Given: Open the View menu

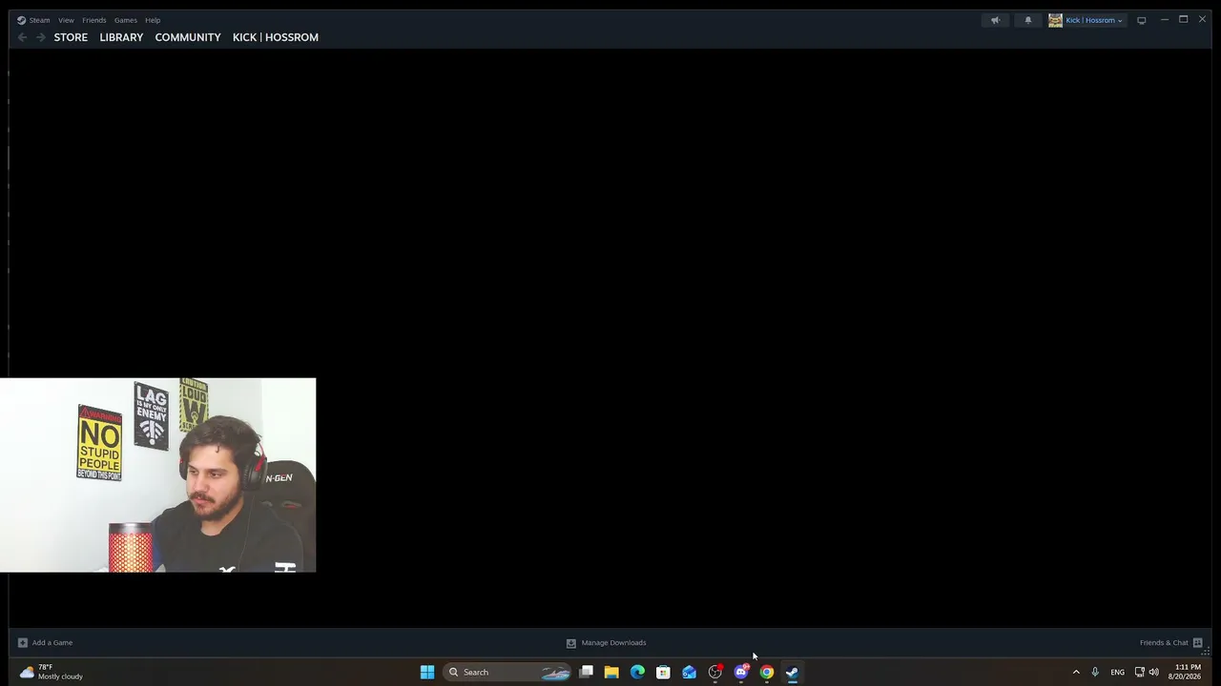Looking at the screenshot, I should coord(66,20).
